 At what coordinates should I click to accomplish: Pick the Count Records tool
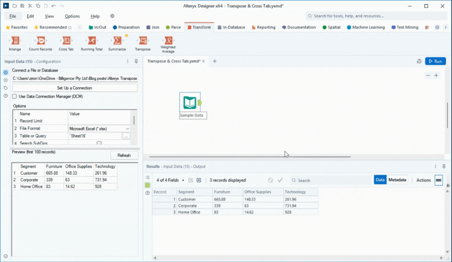[x=40, y=44]
